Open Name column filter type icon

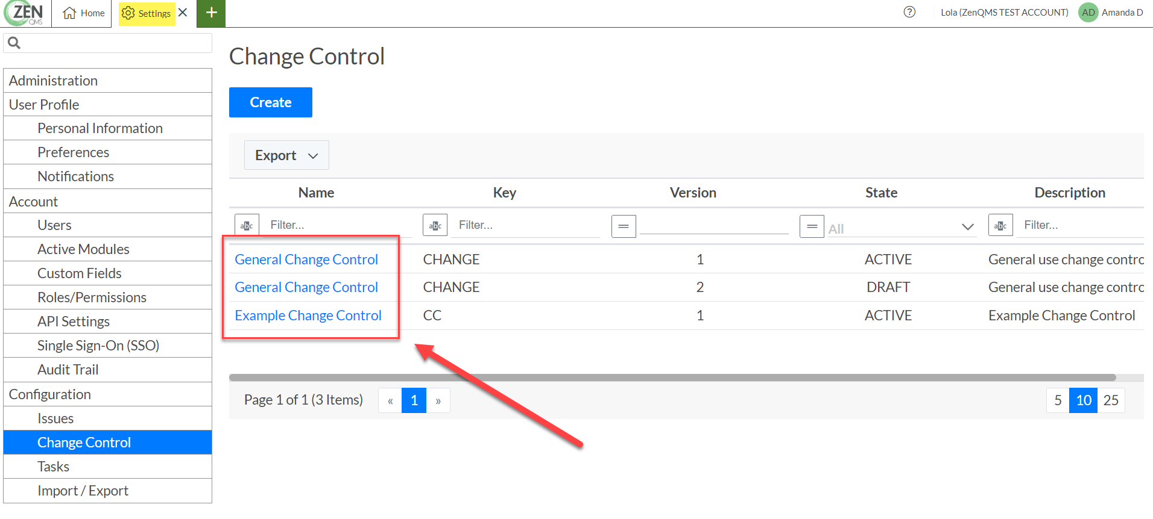(x=247, y=226)
